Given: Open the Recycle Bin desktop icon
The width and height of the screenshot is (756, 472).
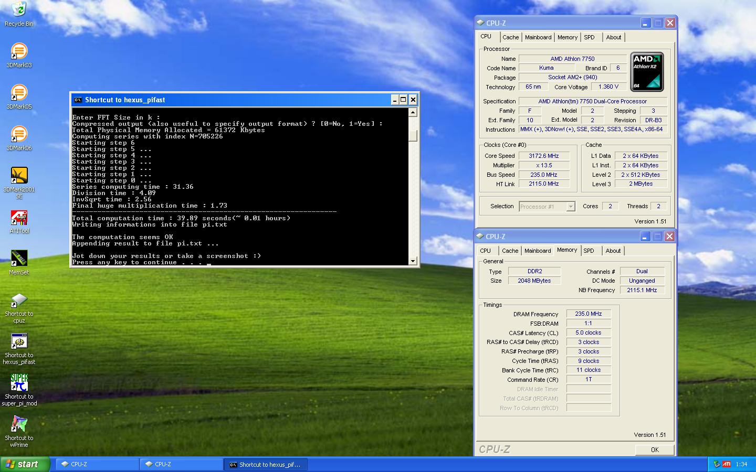Looking at the screenshot, I should 19,14.
